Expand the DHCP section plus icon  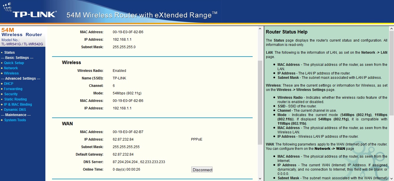click(x=2, y=84)
